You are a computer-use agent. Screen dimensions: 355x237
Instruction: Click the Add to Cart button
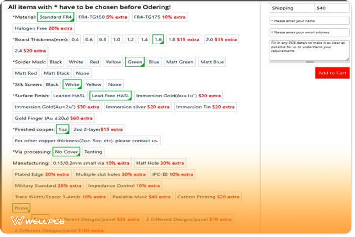coord(332,73)
